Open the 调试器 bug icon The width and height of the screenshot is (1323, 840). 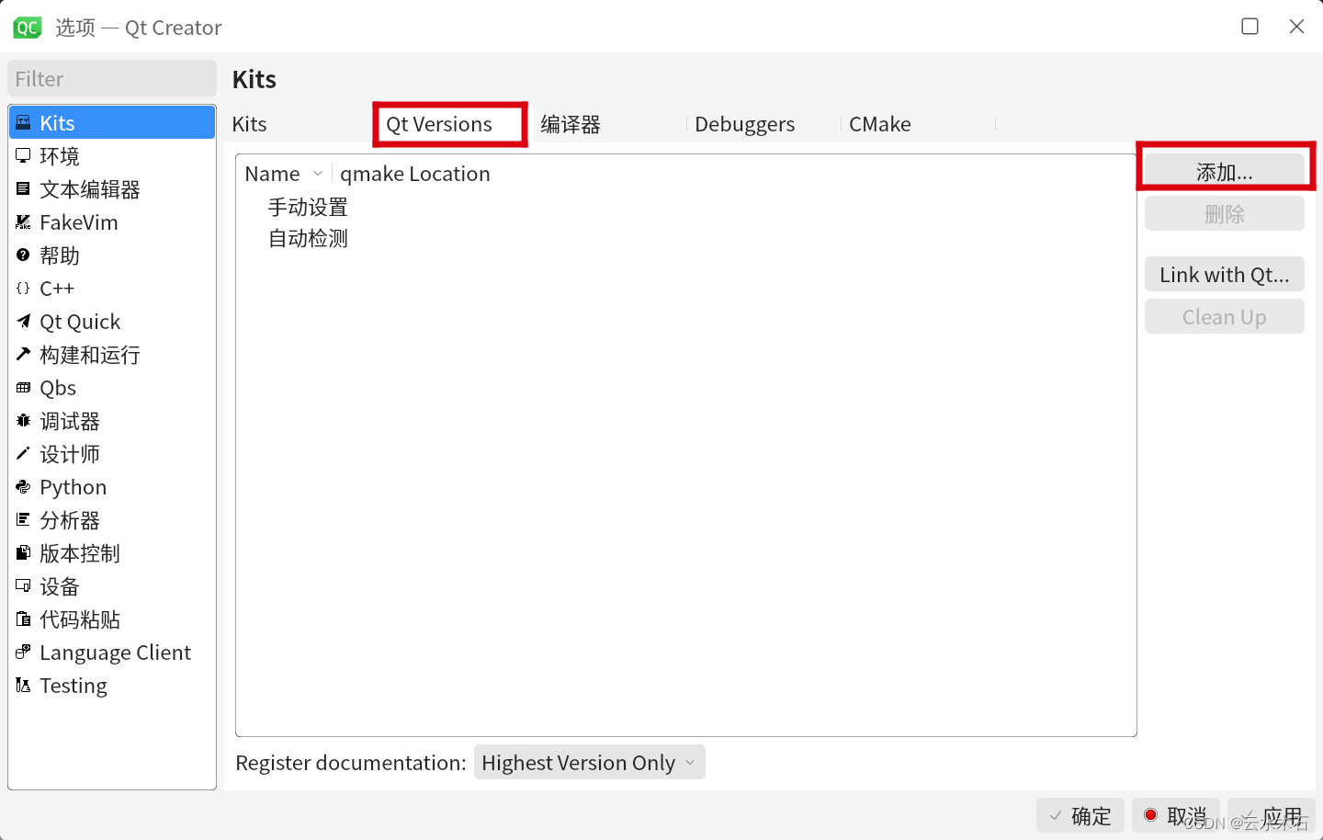(x=23, y=421)
